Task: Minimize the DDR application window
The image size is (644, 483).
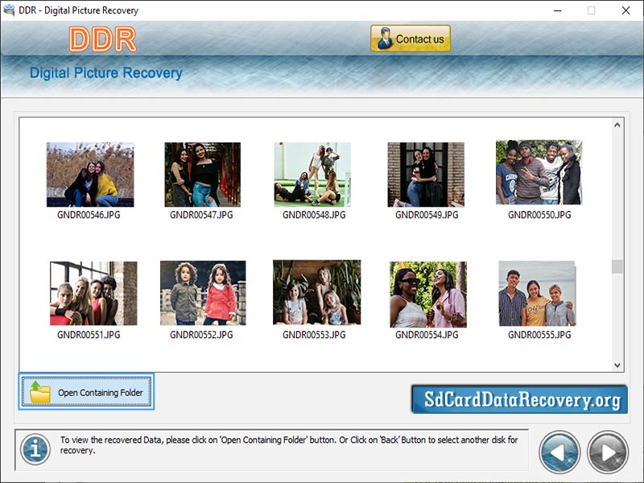Action: pyautogui.click(x=556, y=10)
